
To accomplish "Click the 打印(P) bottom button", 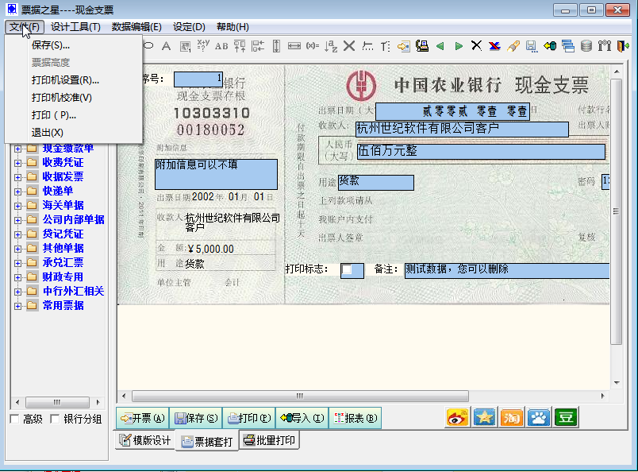I will tap(249, 418).
